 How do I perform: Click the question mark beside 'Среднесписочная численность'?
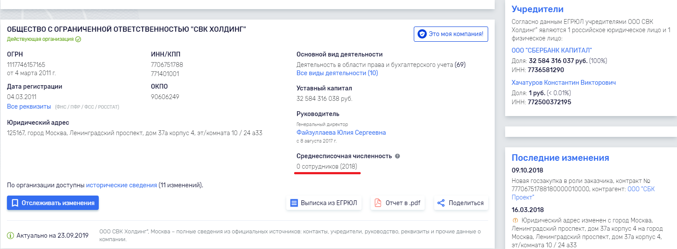point(397,156)
